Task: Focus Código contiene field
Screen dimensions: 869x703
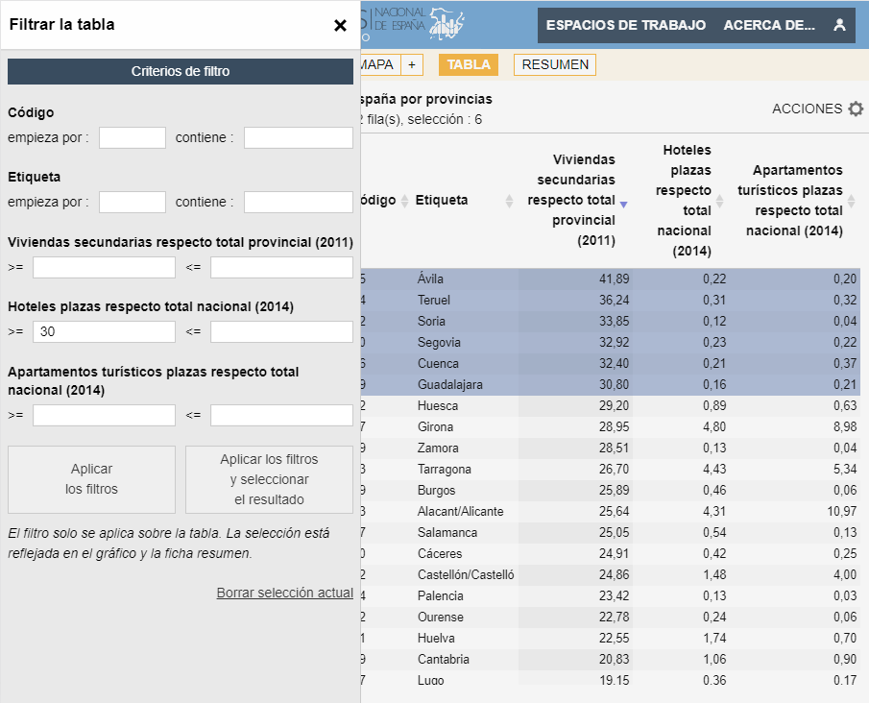Action: coord(299,137)
